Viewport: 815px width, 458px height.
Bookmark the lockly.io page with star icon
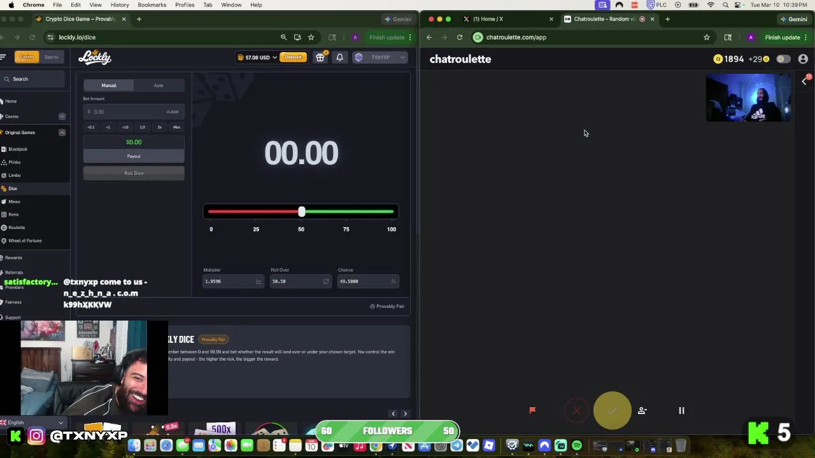(x=311, y=38)
